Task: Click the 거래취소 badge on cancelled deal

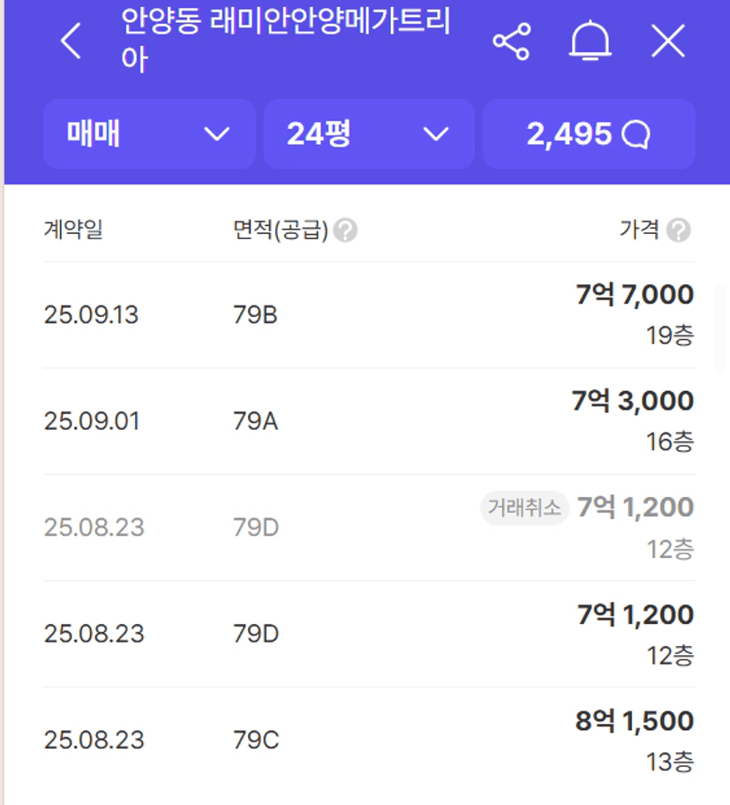Action: (x=524, y=508)
